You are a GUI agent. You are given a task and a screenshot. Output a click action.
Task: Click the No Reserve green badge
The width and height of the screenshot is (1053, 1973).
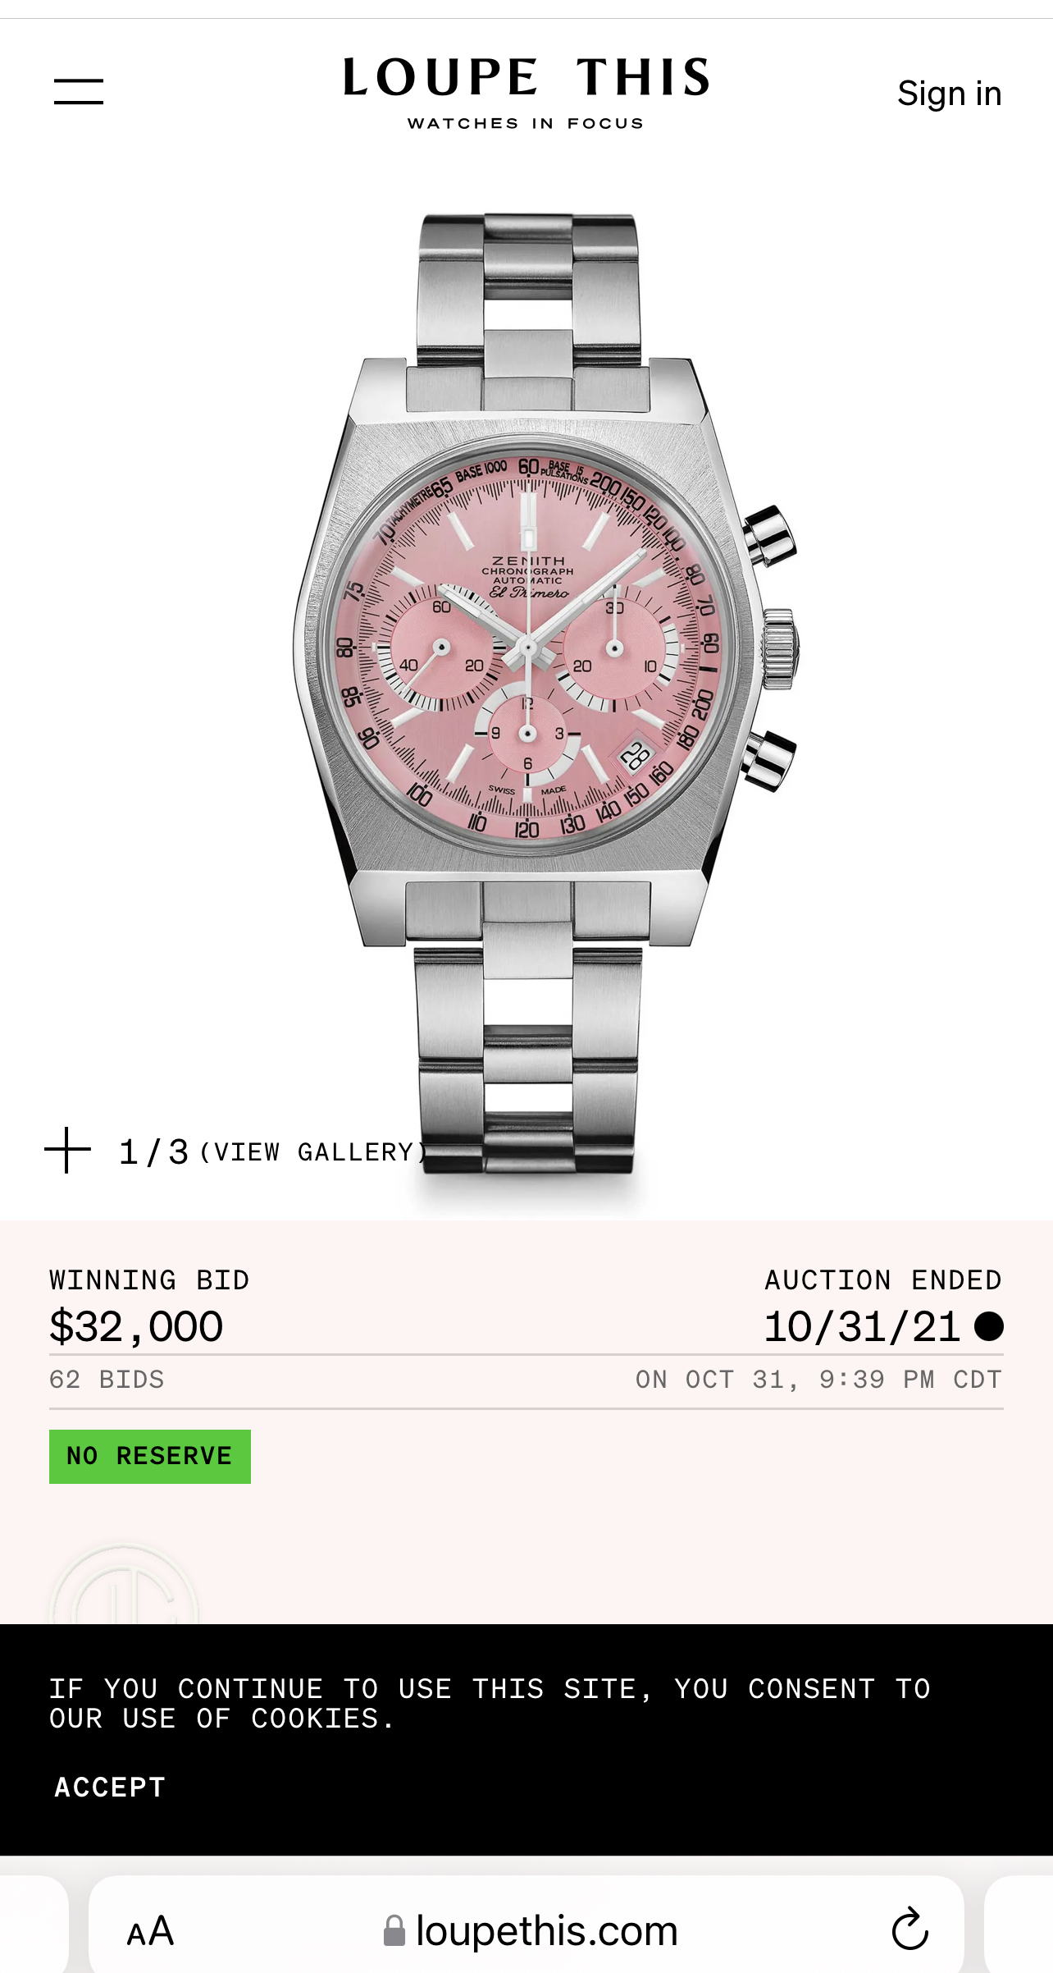point(150,1457)
